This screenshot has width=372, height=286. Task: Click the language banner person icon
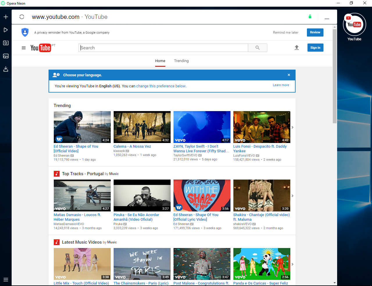tap(56, 75)
